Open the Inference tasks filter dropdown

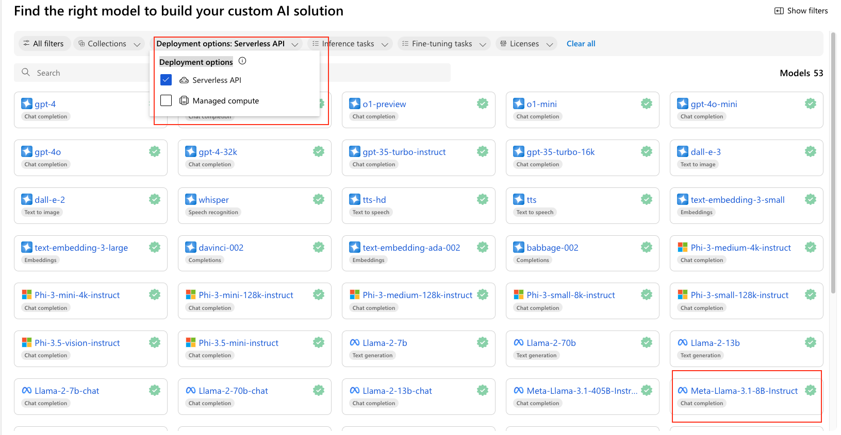click(x=350, y=44)
